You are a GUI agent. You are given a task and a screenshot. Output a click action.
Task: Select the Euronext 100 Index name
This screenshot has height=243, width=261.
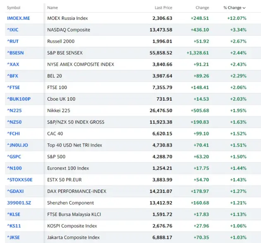point(68,168)
